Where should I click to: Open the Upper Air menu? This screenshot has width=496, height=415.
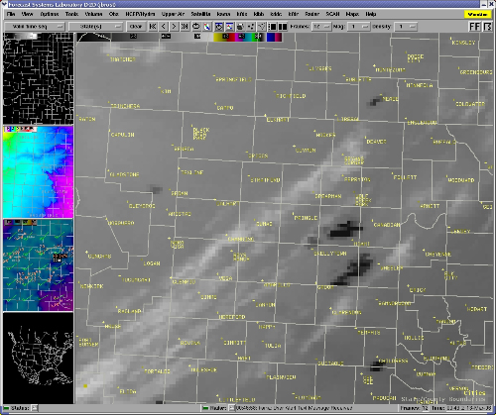tap(173, 14)
